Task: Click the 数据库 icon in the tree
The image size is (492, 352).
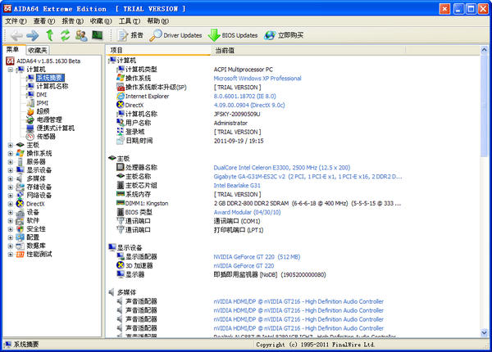Action: click(x=20, y=246)
